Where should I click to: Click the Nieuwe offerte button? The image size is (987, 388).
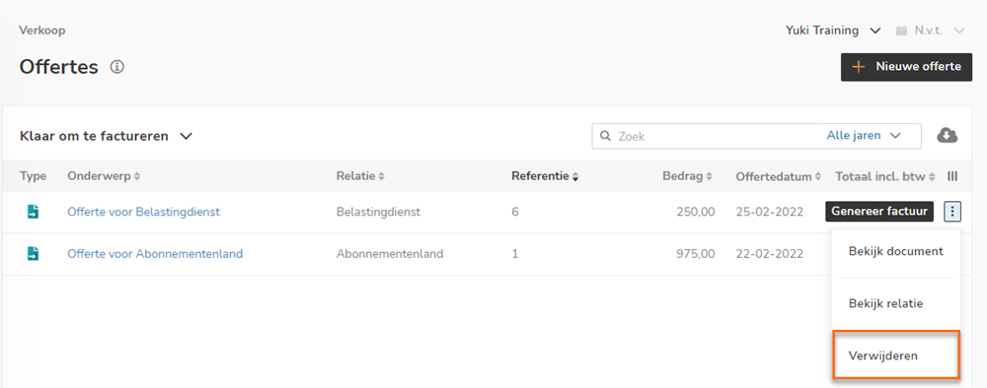906,67
